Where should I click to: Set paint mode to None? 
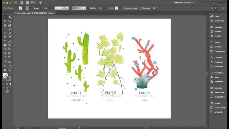10,84
